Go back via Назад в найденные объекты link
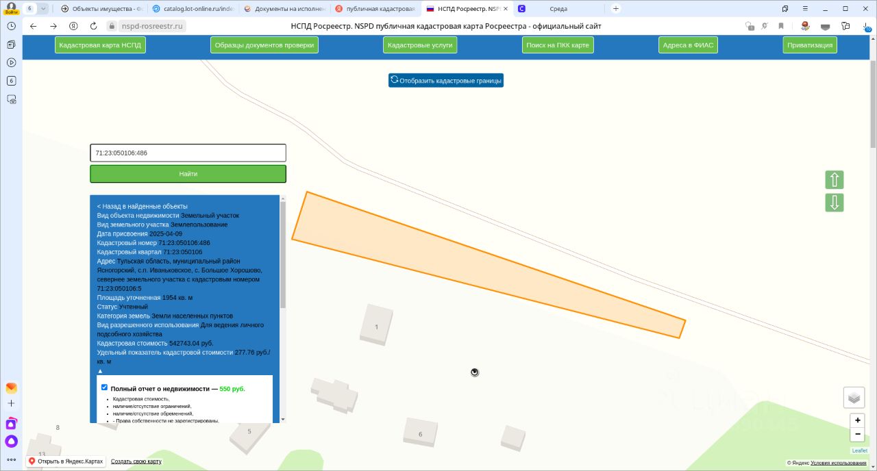 click(142, 206)
